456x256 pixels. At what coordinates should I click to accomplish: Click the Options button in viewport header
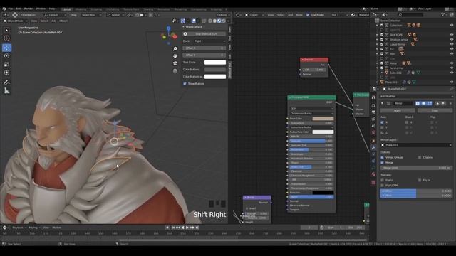(223, 15)
